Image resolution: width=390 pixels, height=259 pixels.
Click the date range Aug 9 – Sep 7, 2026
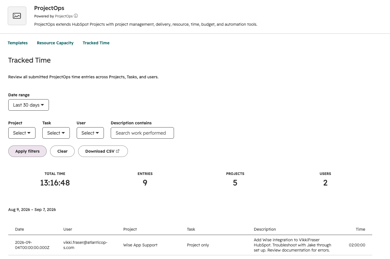(x=32, y=210)
